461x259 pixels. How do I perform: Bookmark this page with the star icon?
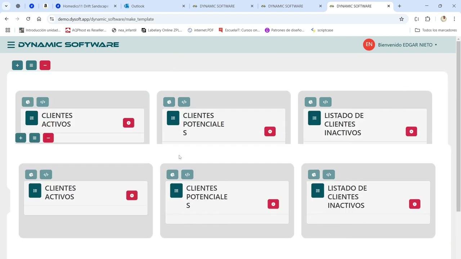402,19
